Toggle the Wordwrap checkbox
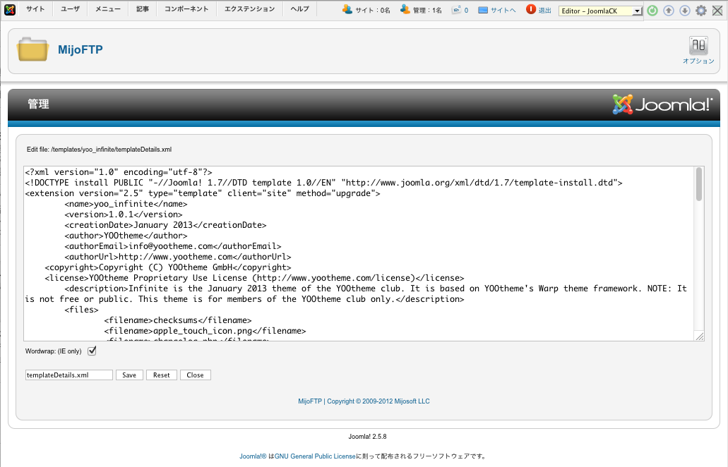 (92, 351)
